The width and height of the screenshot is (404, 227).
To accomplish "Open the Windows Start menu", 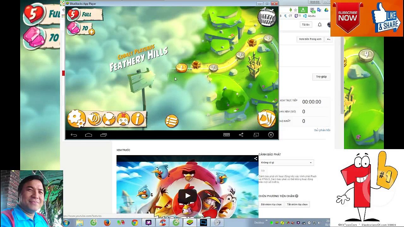I will 66,223.
